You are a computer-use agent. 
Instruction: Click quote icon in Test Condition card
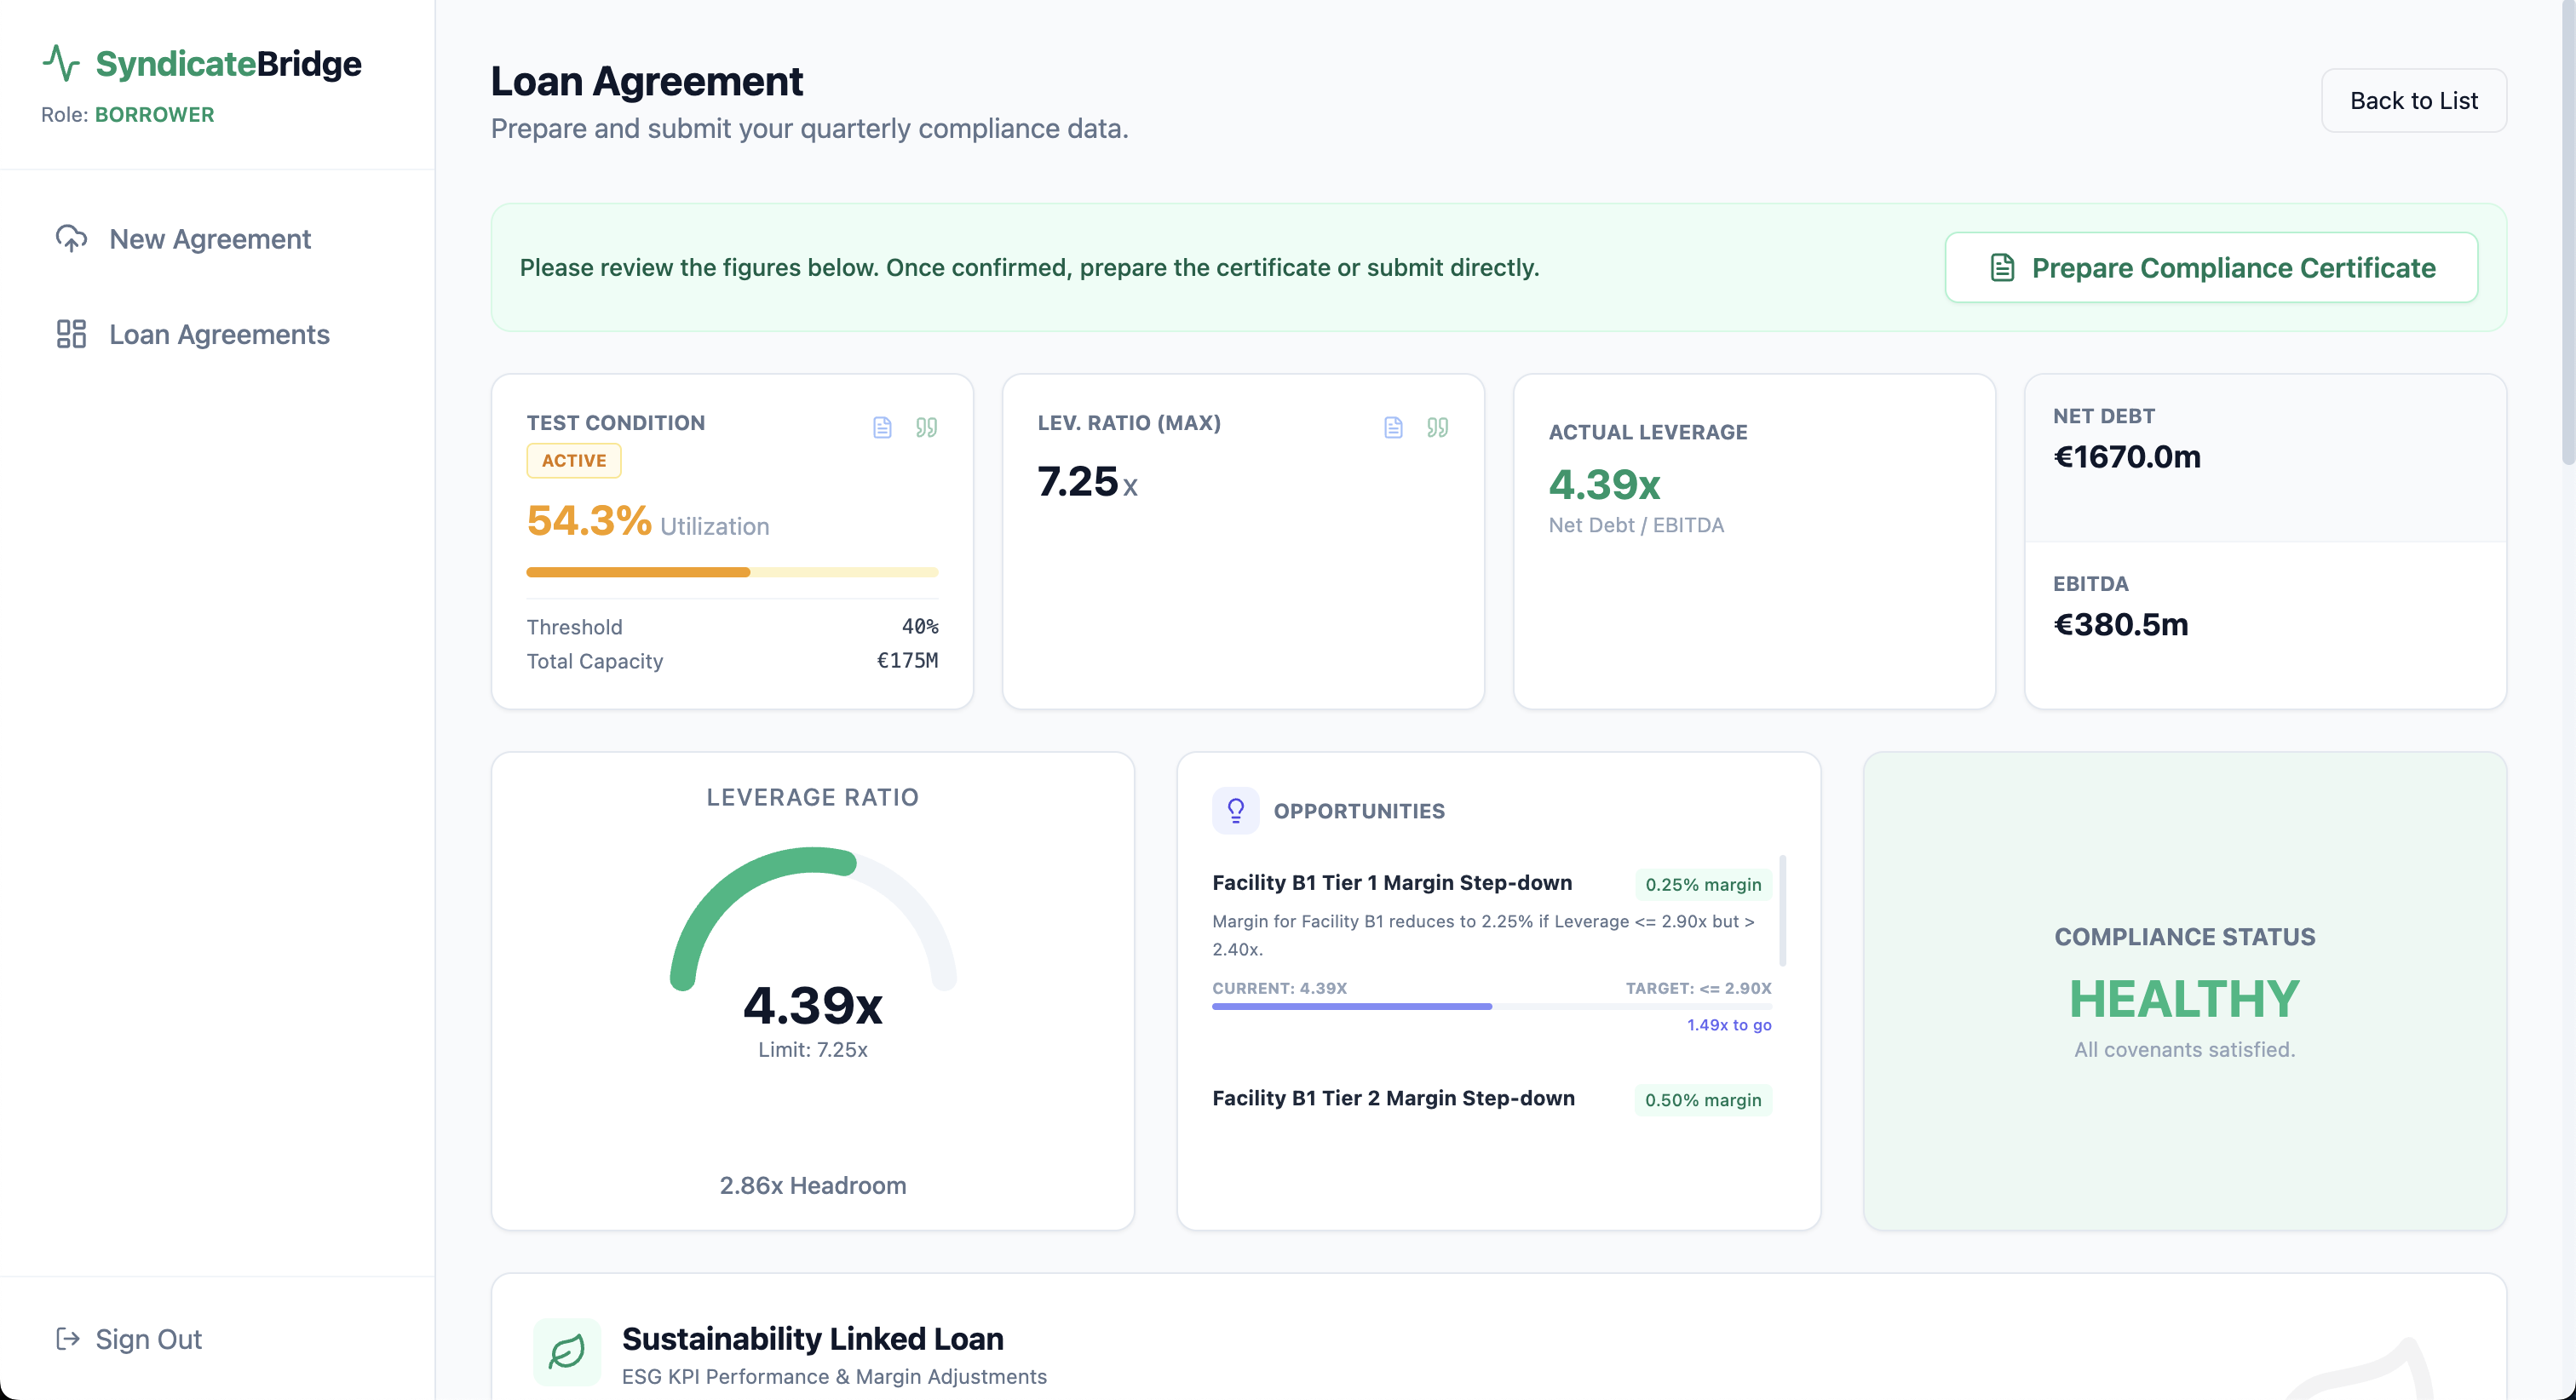click(926, 428)
